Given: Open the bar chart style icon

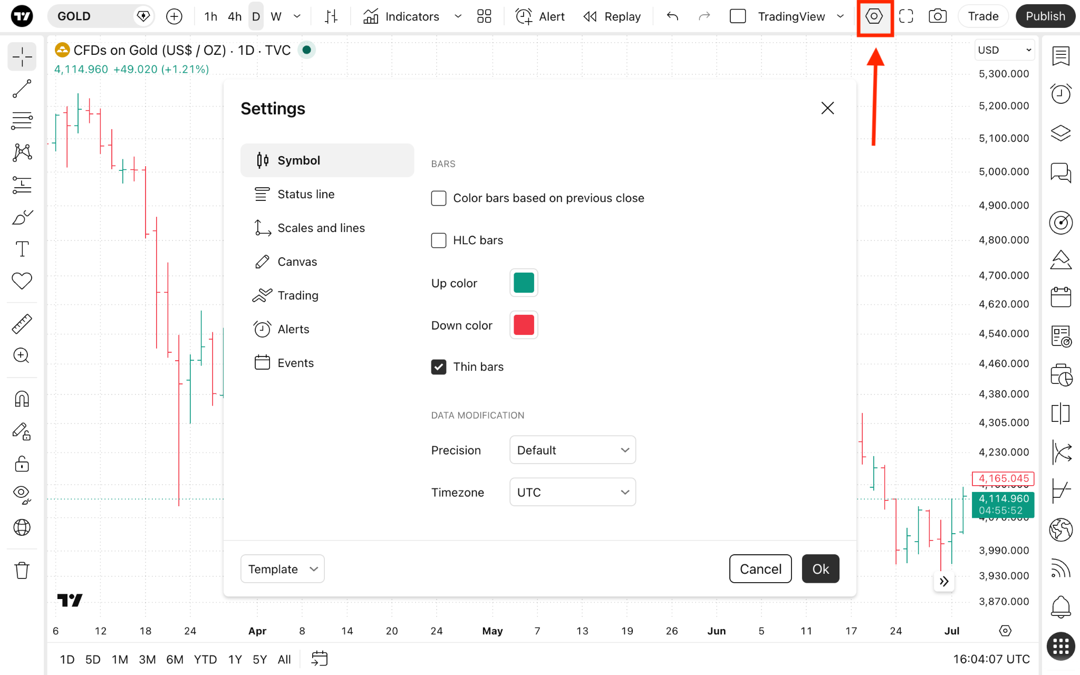Looking at the screenshot, I should coord(331,16).
